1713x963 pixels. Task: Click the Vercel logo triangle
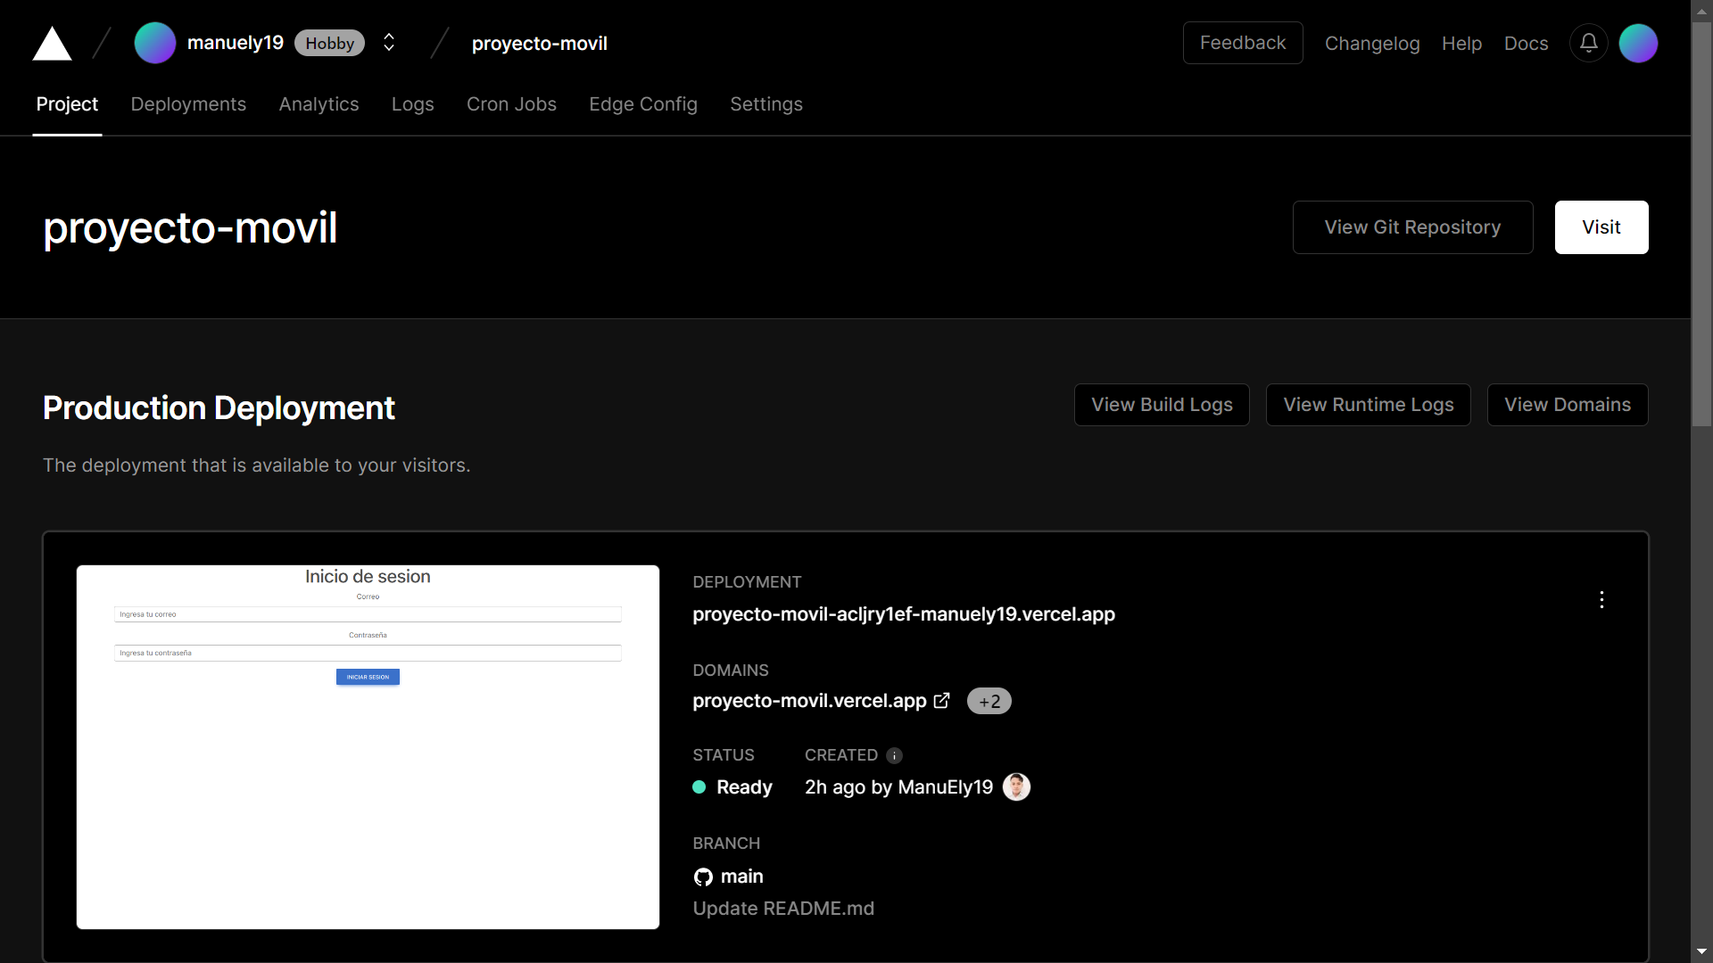tap(51, 43)
